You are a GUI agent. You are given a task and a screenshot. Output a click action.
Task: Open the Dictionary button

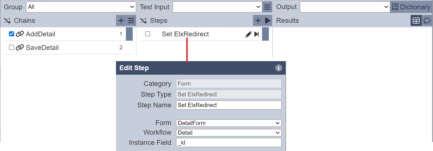411,7
